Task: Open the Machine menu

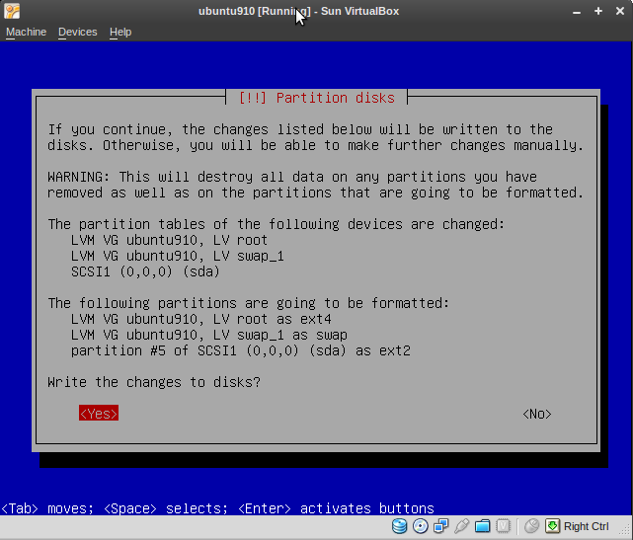Action: (x=27, y=32)
